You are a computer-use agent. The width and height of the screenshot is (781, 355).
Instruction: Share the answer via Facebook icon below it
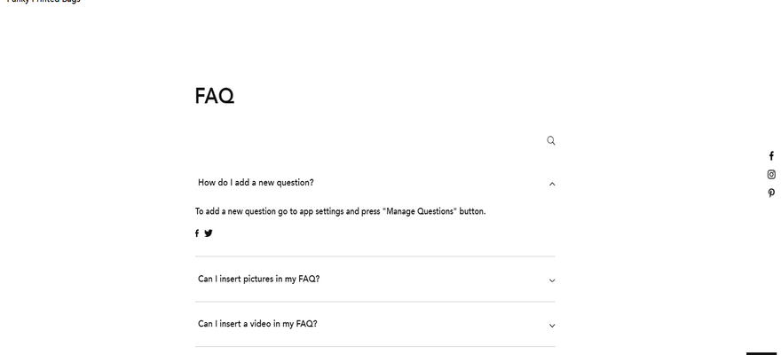point(197,233)
